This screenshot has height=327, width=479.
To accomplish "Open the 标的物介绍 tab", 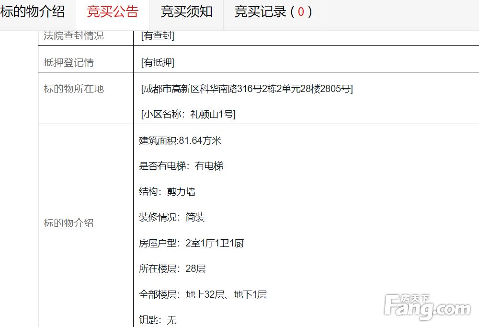I will pyautogui.click(x=33, y=12).
